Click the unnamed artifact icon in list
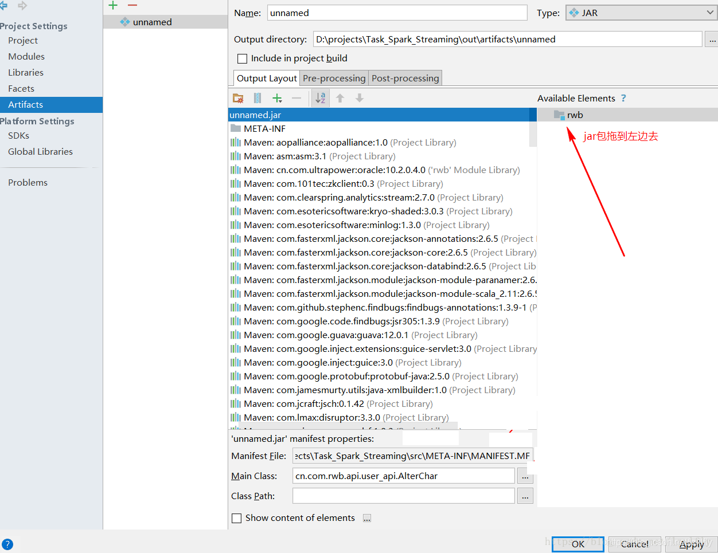The height and width of the screenshot is (553, 718). (x=125, y=22)
